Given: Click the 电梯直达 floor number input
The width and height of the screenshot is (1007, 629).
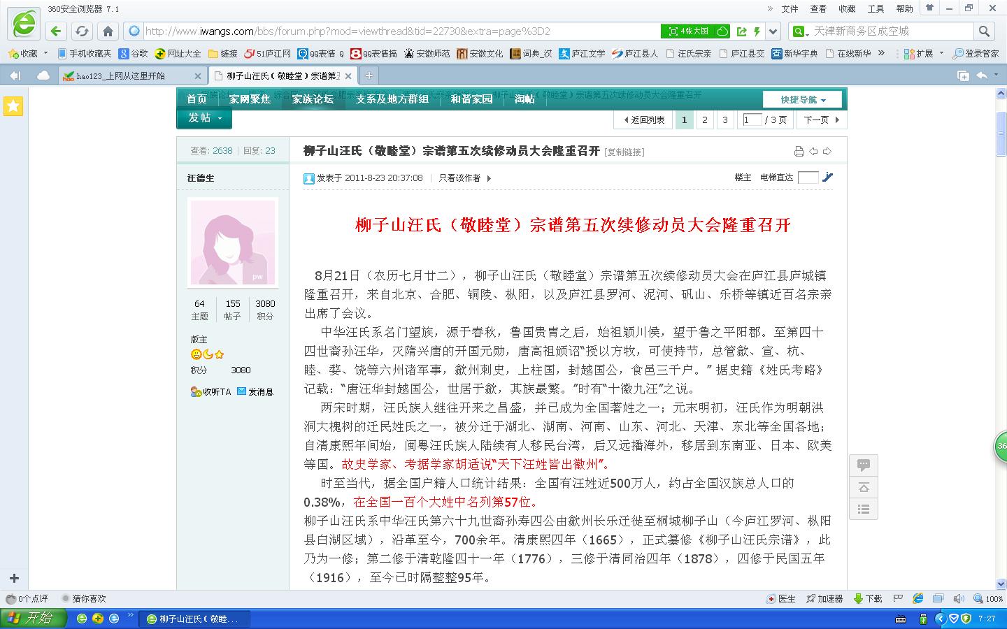Looking at the screenshot, I should pos(807,178).
